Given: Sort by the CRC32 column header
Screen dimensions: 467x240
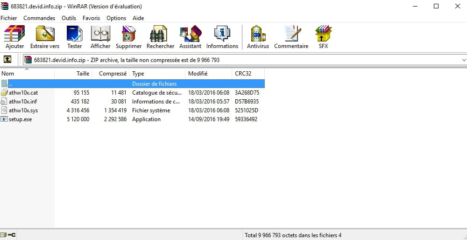Looking at the screenshot, I should [x=248, y=74].
